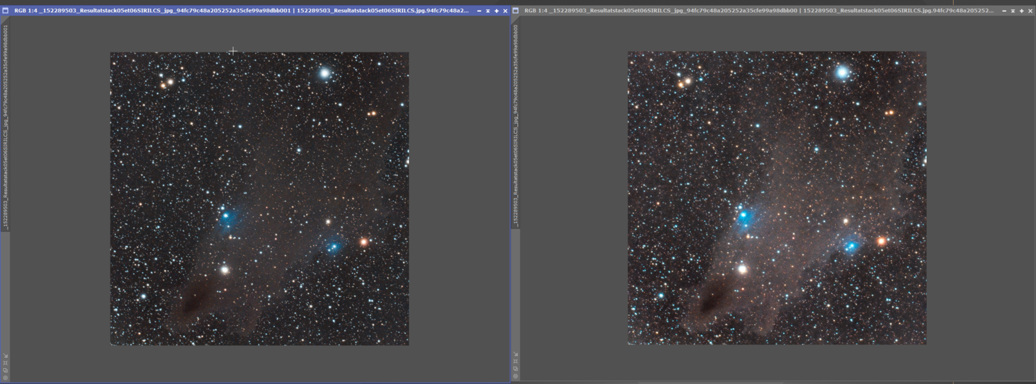Image resolution: width=1036 pixels, height=384 pixels.
Task: Click the diagonal arrow icon at bottom-left of the left window
Action: click(6, 356)
